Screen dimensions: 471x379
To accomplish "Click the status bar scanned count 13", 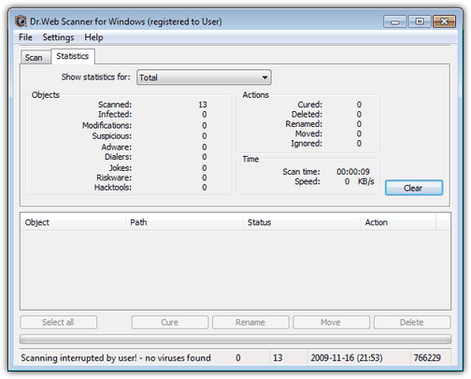I will (278, 358).
